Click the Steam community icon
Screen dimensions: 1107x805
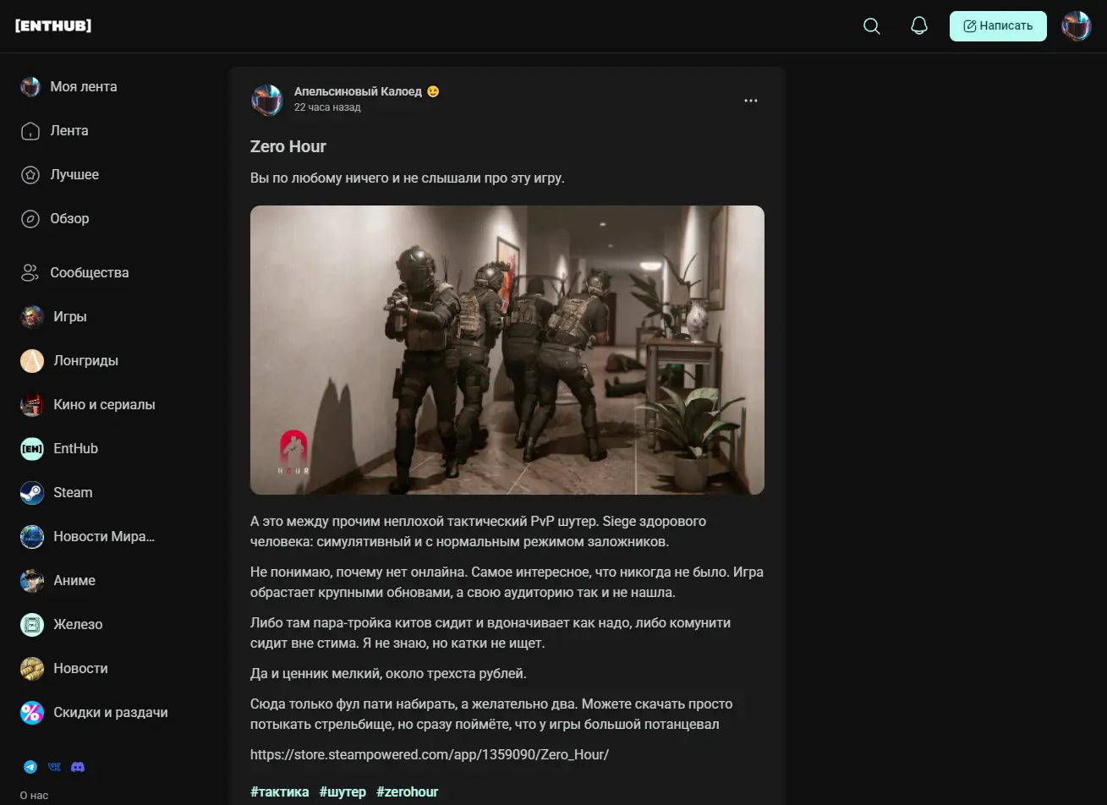click(32, 493)
